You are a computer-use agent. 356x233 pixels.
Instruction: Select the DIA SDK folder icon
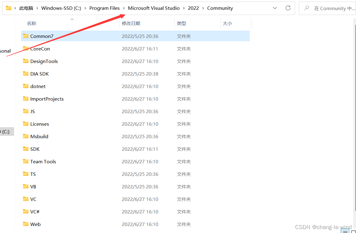point(26,73)
